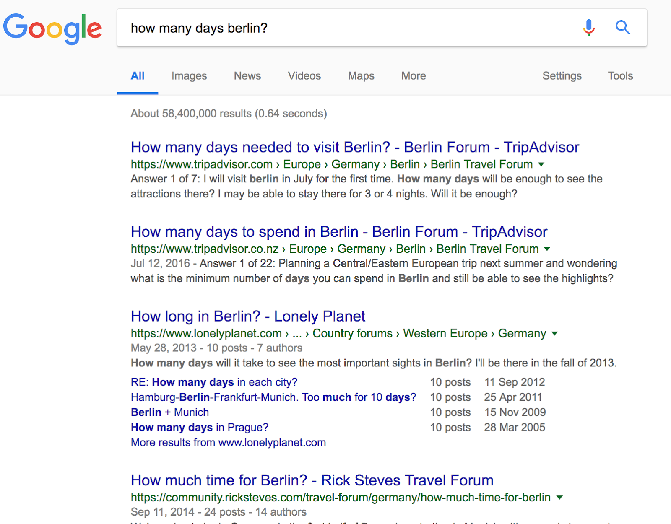Switch to the News tab
The width and height of the screenshot is (671, 524).
[x=247, y=76]
